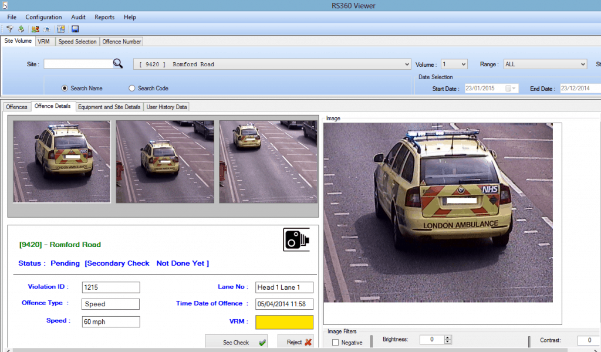Open the site dropdown showing Romford Road
Viewport: 601px width, 352px height.
[x=272, y=65]
